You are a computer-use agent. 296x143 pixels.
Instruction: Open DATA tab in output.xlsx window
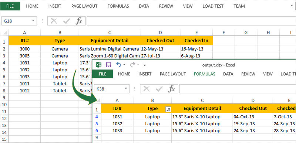click(x=228, y=74)
